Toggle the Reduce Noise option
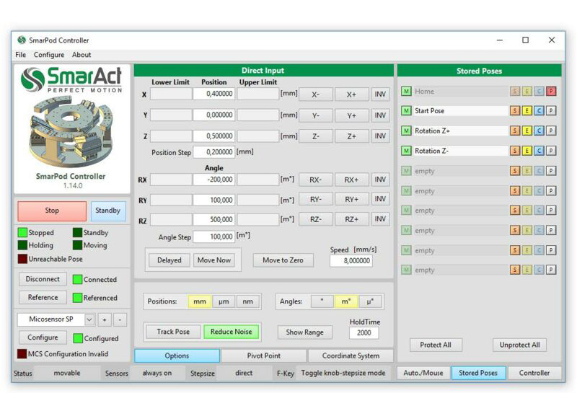Screen dimensions: 577x393 pos(231,332)
